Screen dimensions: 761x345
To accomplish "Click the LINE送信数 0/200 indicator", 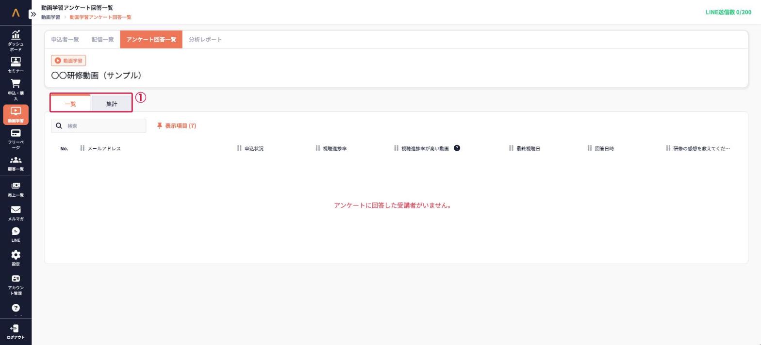I will 728,12.
